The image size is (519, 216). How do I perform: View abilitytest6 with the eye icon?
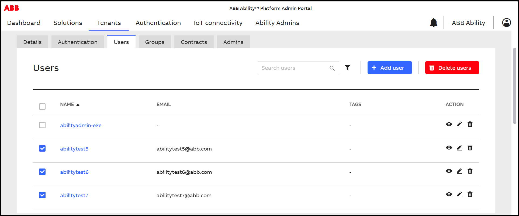coord(449,171)
